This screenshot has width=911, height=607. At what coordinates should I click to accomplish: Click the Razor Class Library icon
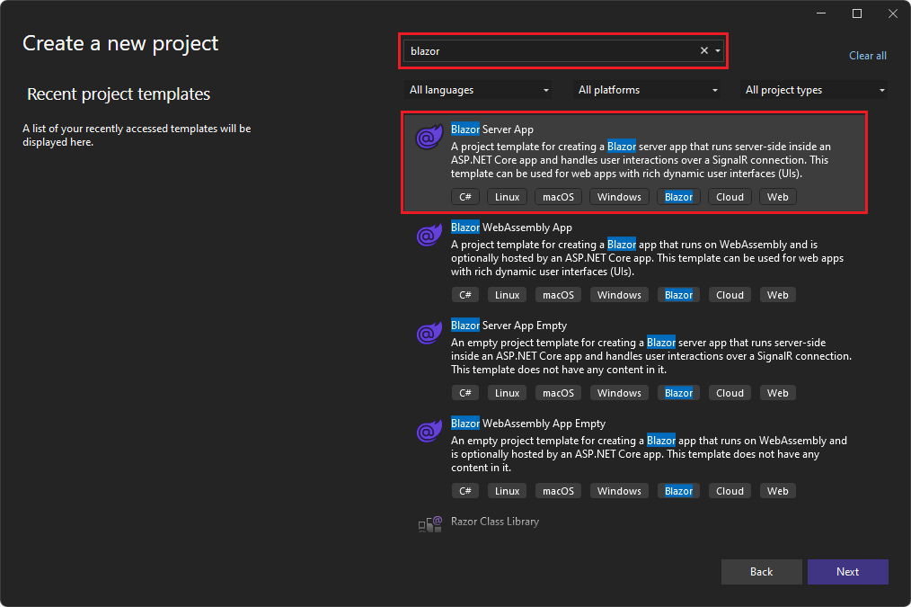pos(430,524)
